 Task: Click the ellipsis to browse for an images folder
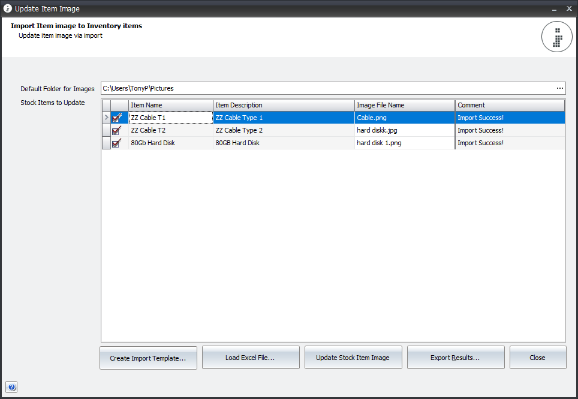point(560,88)
